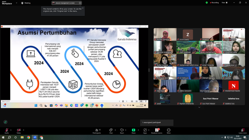This screenshot has height=140, width=249.
Task: Click the Leave room button
Action: click(x=243, y=131)
